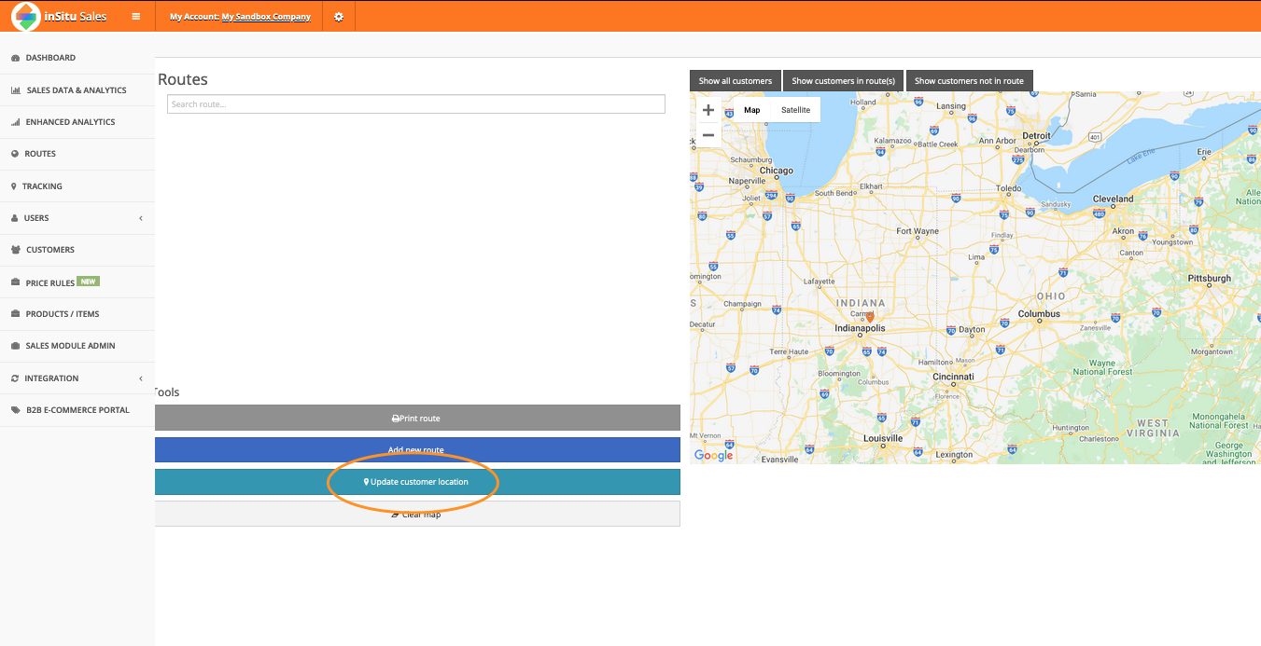Click the orange customer marker near Indianapolis
The width and height of the screenshot is (1261, 646).
pos(870,317)
